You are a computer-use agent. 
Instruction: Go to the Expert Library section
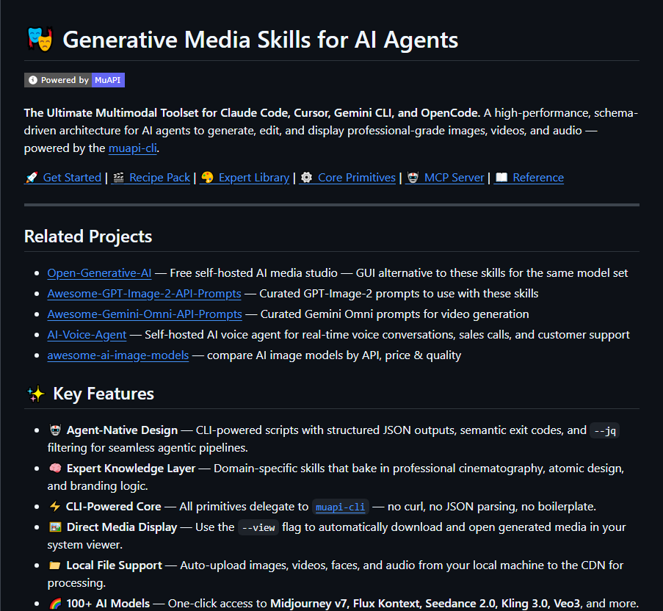coord(254,178)
